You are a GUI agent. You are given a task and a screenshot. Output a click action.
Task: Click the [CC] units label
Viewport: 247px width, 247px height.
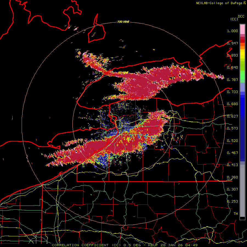[234, 19]
